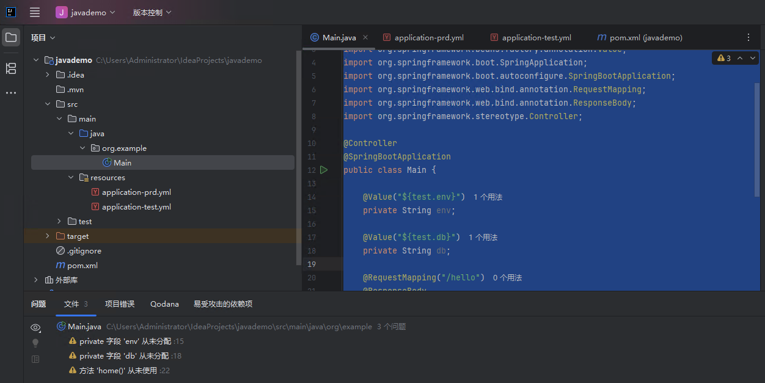Switch to the 项目错误 tab

(120, 304)
